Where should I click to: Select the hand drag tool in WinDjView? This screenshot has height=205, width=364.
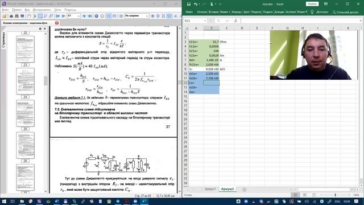(x=29, y=16)
